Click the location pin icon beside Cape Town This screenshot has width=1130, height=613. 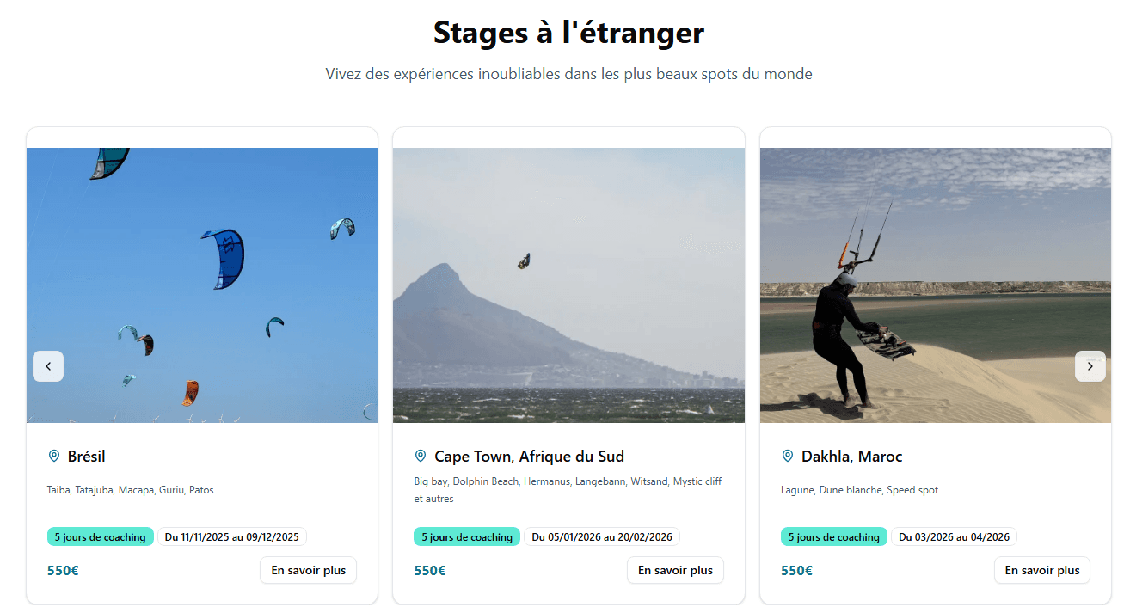[421, 457]
